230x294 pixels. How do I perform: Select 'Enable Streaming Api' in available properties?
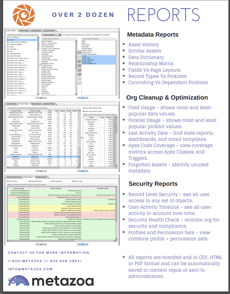[x=58, y=77]
